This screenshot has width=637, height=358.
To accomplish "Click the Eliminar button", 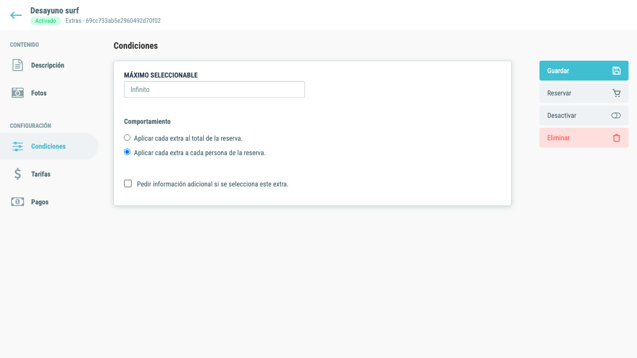I will [x=584, y=138].
